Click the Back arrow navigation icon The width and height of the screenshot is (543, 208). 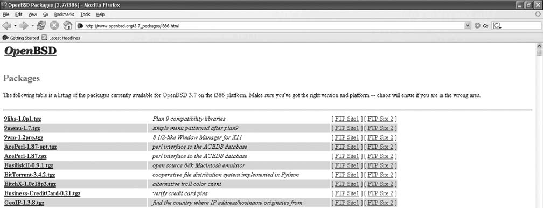coord(7,26)
